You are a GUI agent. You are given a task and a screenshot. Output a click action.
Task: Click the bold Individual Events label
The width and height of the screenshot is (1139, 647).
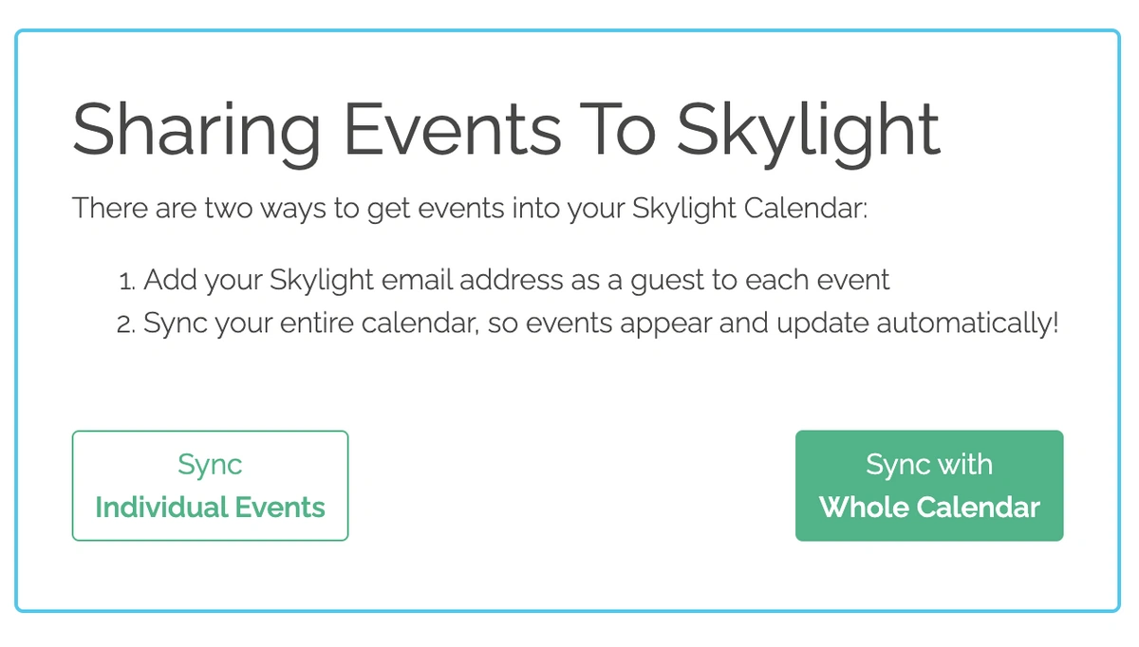point(210,508)
